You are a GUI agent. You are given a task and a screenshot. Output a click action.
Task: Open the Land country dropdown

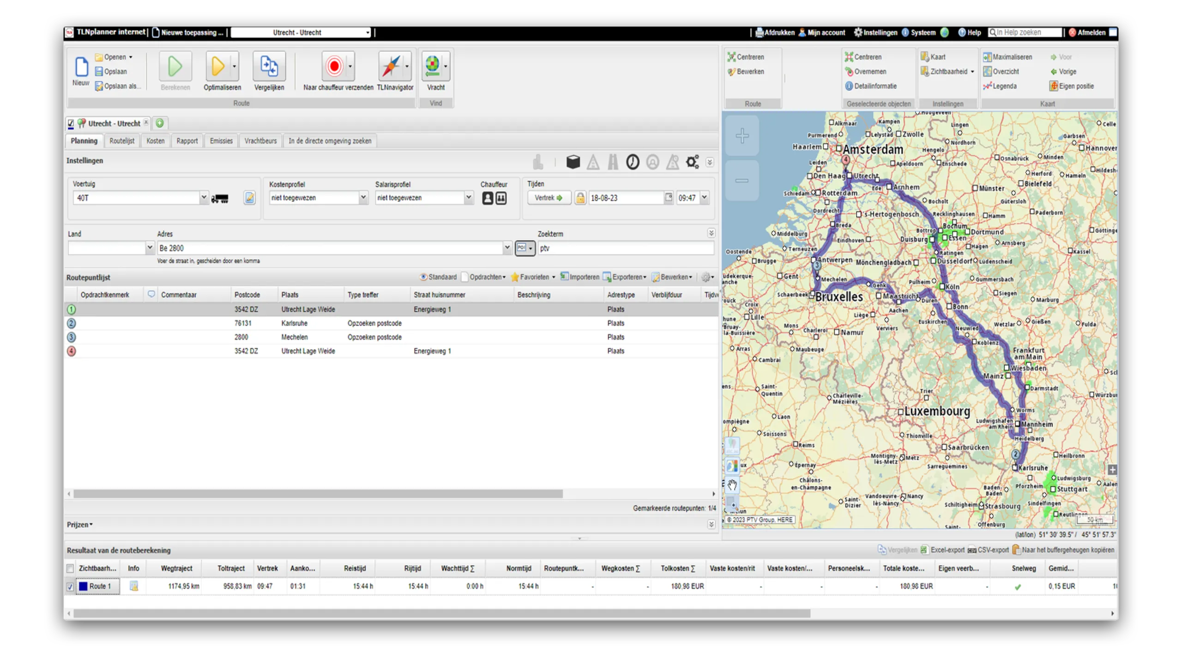click(x=150, y=248)
